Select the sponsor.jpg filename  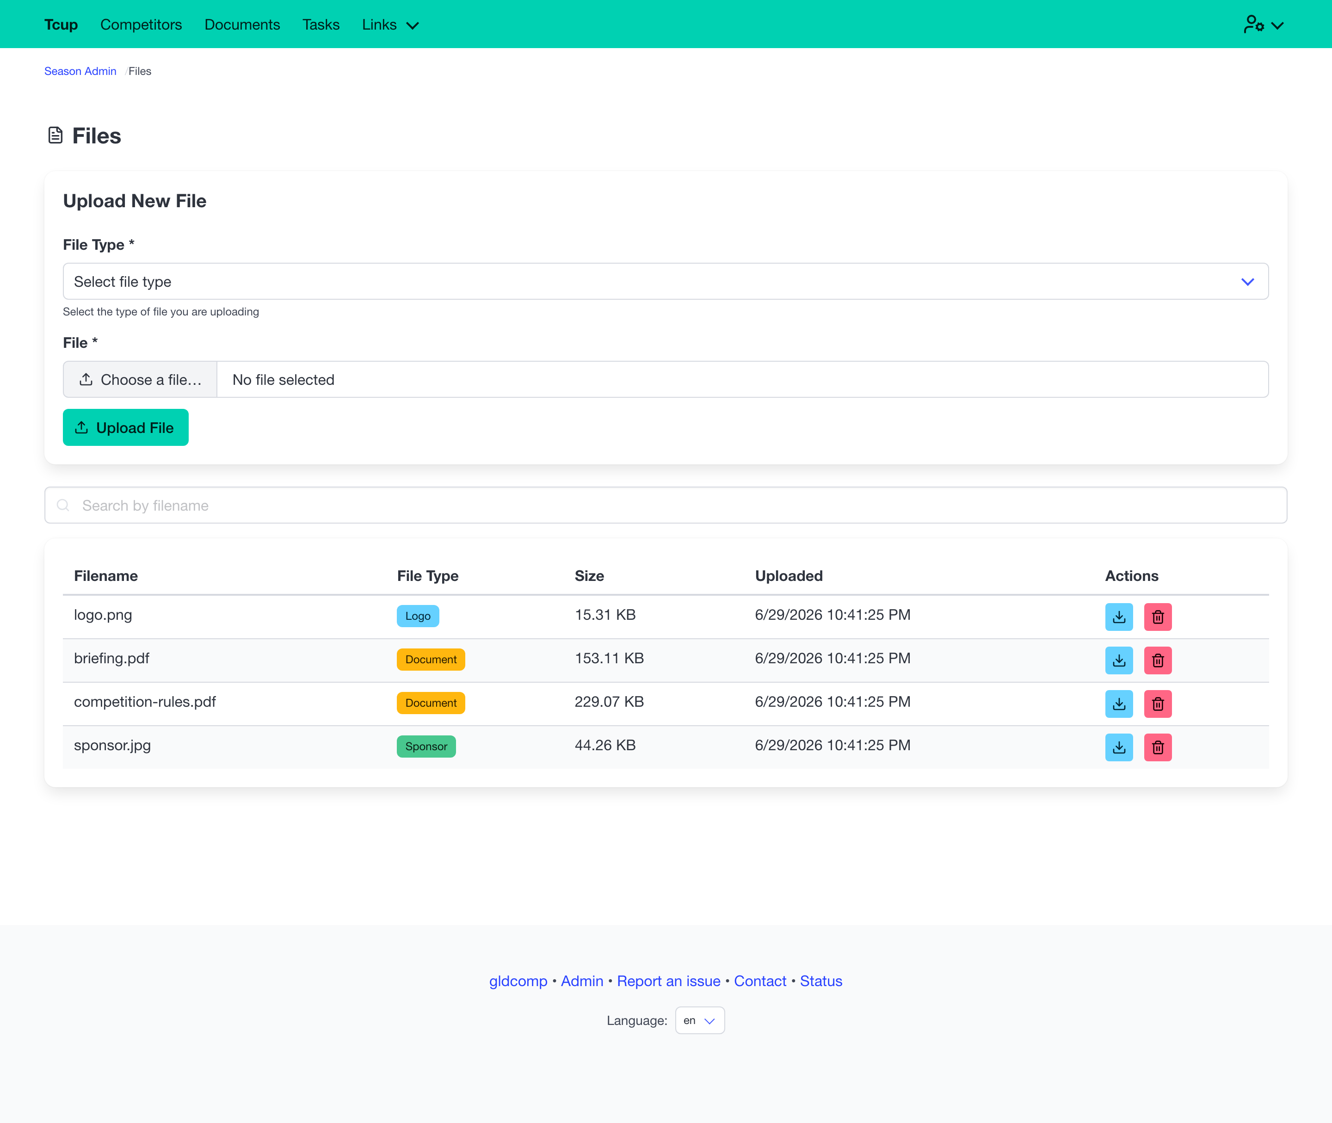tap(112, 746)
